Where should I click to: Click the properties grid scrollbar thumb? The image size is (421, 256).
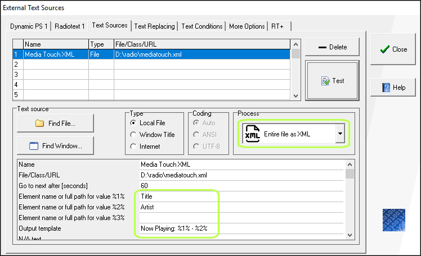(350, 173)
